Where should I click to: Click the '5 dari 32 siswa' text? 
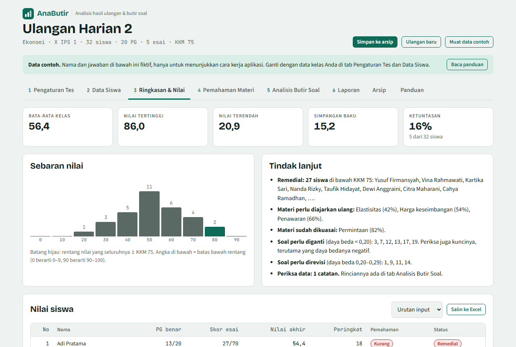tap(426, 137)
